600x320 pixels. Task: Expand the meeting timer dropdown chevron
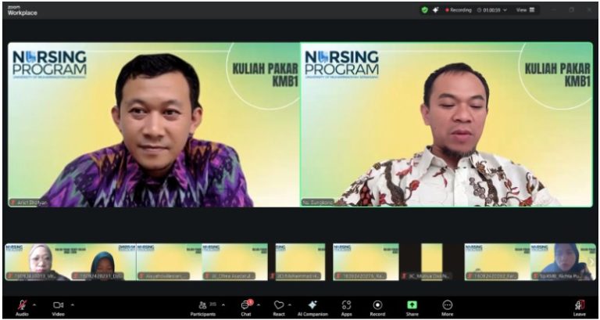click(505, 10)
